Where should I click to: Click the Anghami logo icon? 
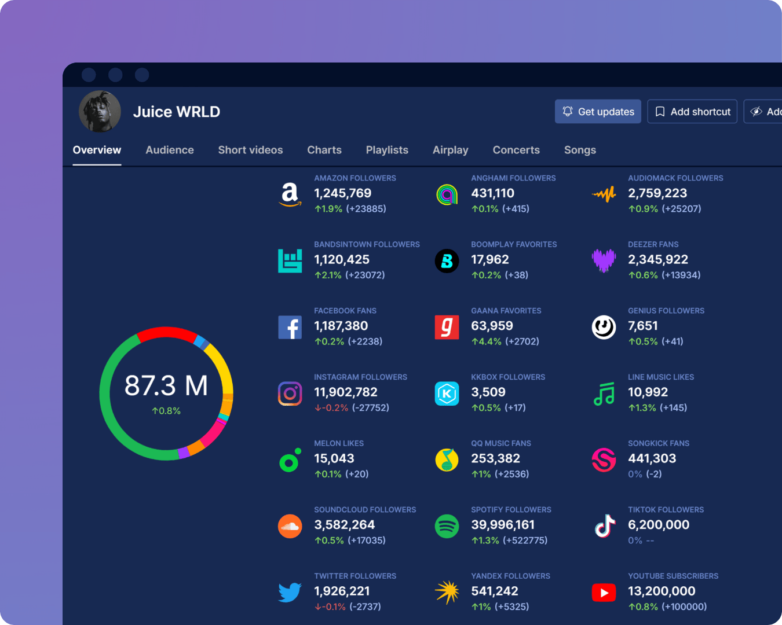[x=447, y=194]
